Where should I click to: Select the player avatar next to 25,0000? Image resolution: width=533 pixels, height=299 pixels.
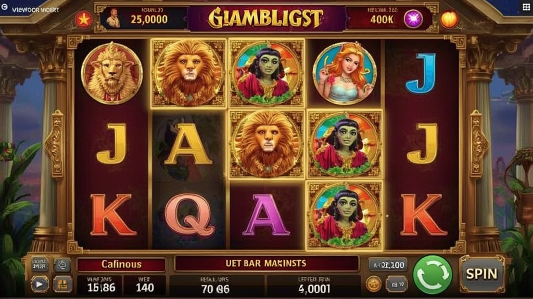[x=113, y=18]
